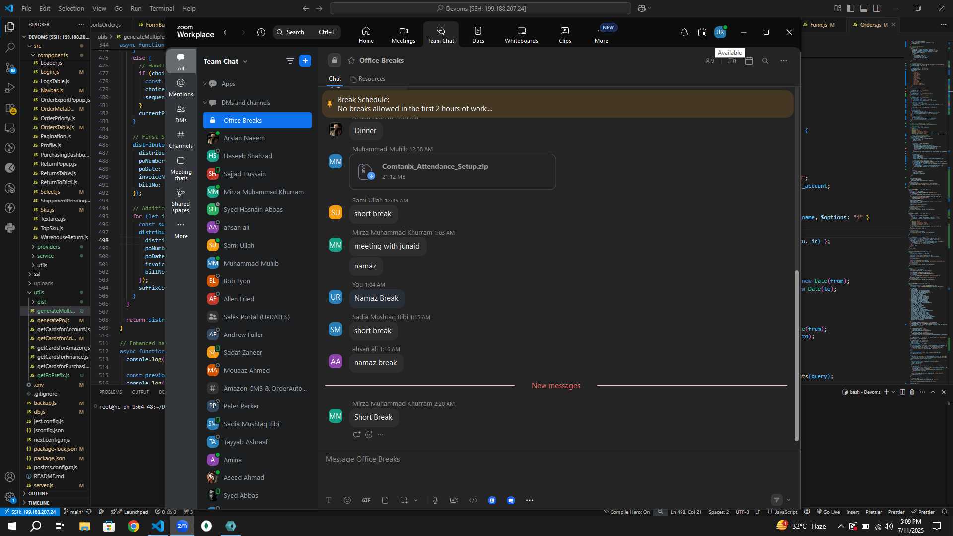
Task: Collapse the Apps section
Action: point(205,84)
